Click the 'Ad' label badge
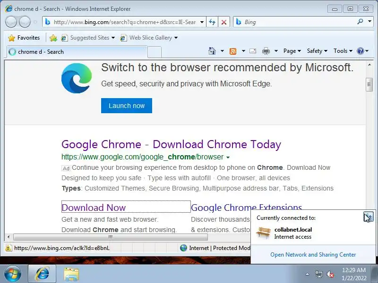Screen dimensions: 378x283 [66, 168]
